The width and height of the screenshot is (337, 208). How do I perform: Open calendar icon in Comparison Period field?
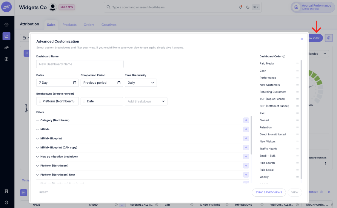point(119,82)
